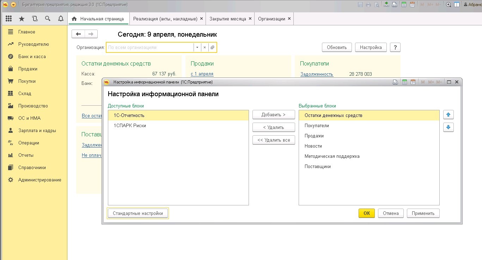This screenshot has width=482, height=260.
Task: Click the search magnifier icon
Action: (48, 19)
